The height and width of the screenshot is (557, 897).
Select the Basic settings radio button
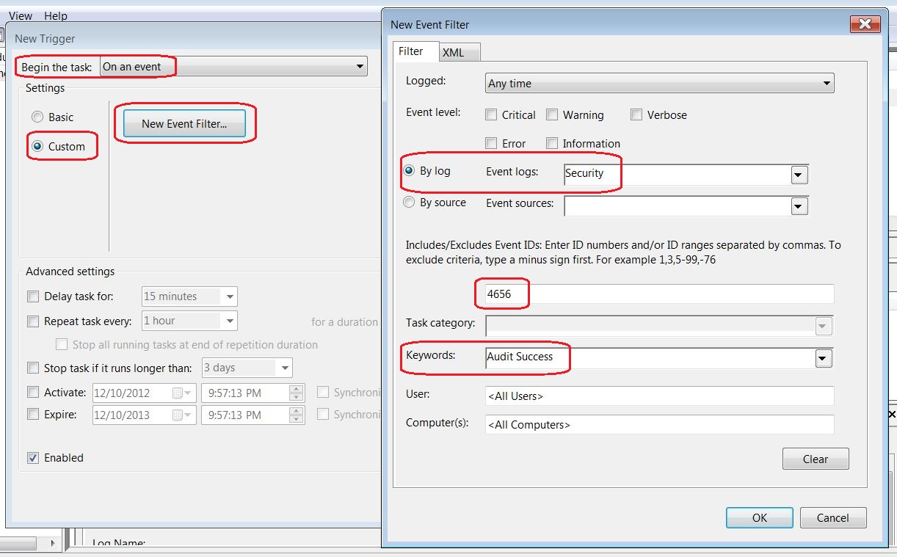click(x=37, y=117)
